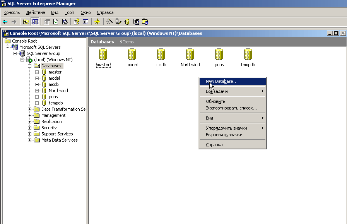Launch the Run a Wizard wand icon

(109, 22)
